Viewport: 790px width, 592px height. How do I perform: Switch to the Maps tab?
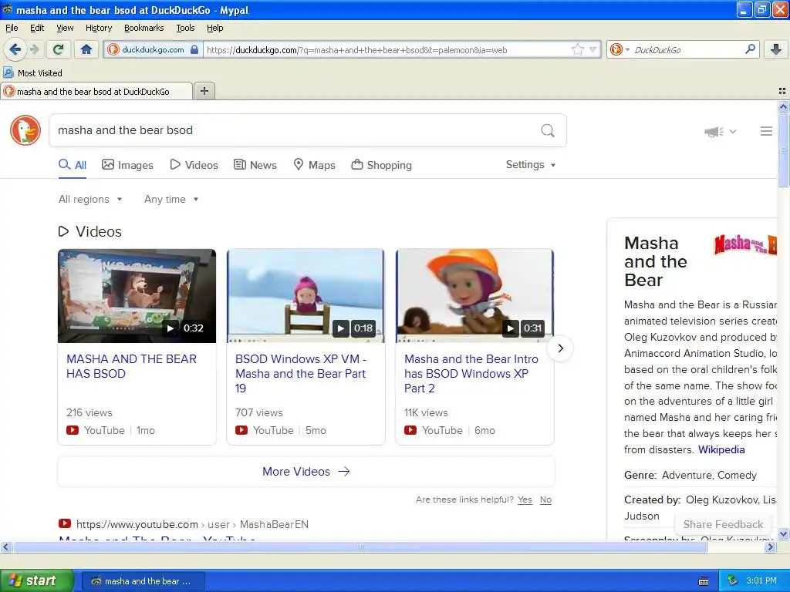point(315,165)
